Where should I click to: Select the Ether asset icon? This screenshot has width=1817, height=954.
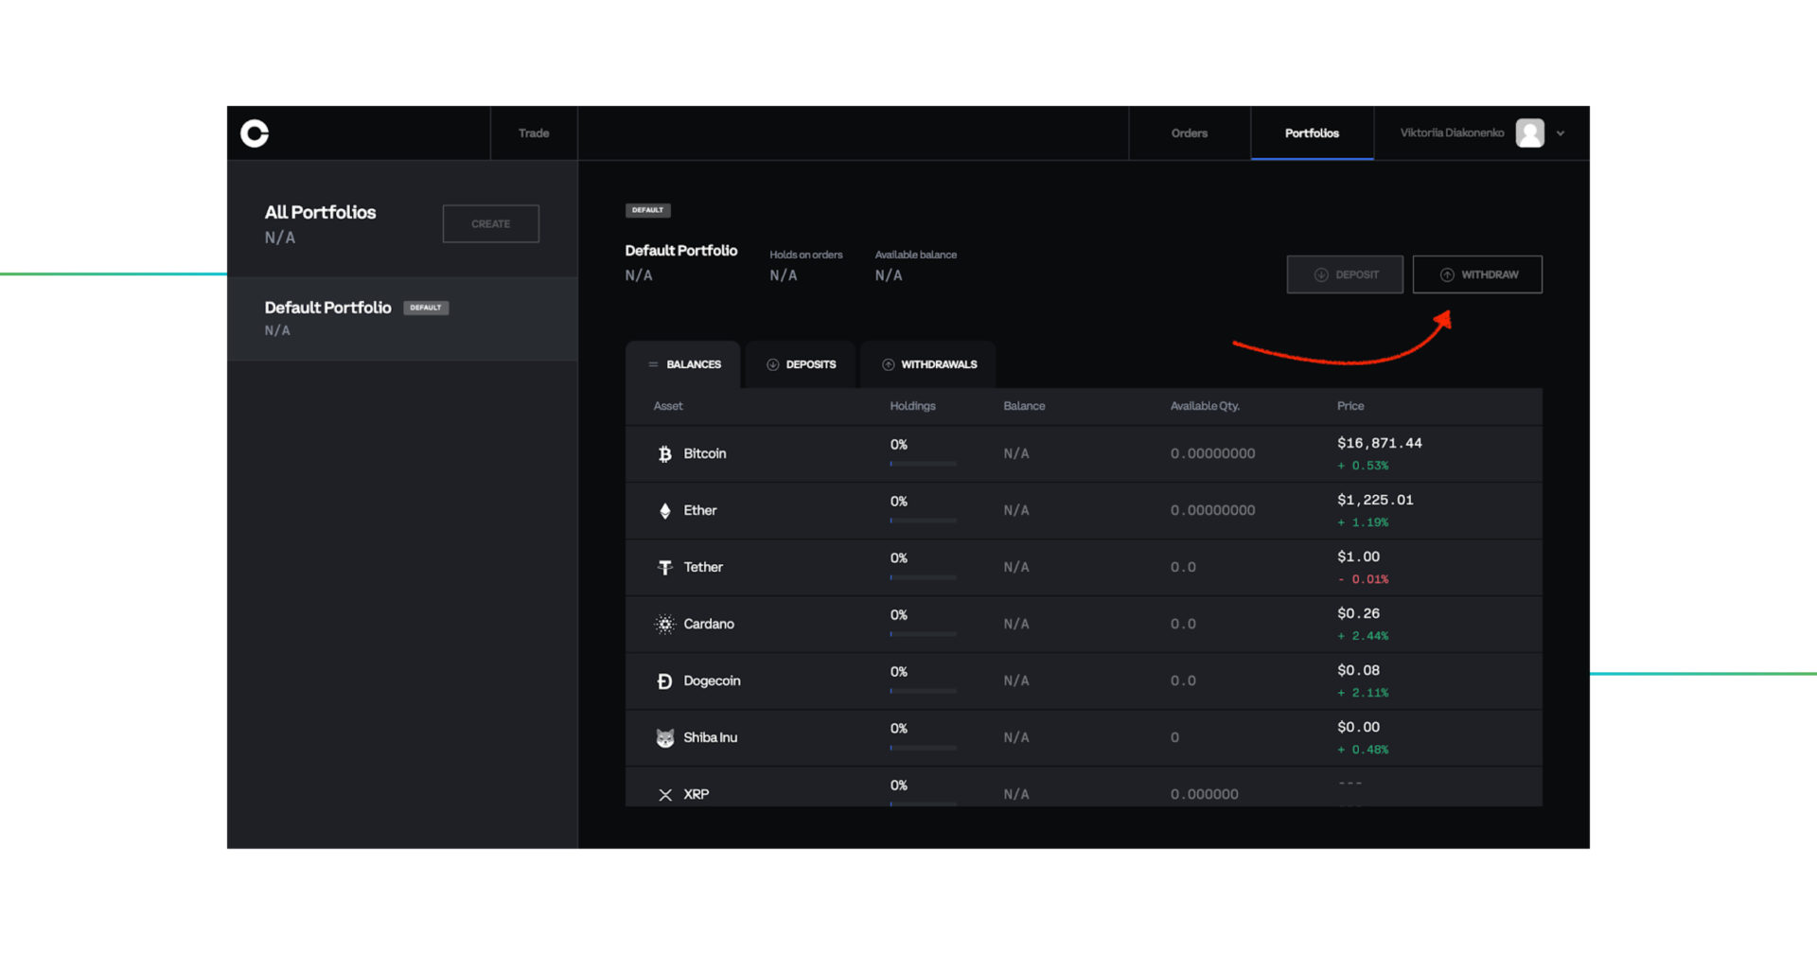pyautogui.click(x=665, y=509)
